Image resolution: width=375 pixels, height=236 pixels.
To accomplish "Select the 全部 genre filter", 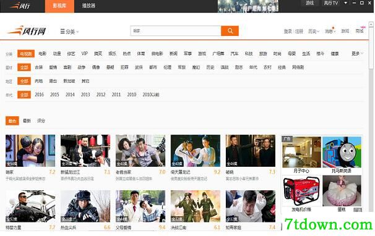I will point(24,67).
